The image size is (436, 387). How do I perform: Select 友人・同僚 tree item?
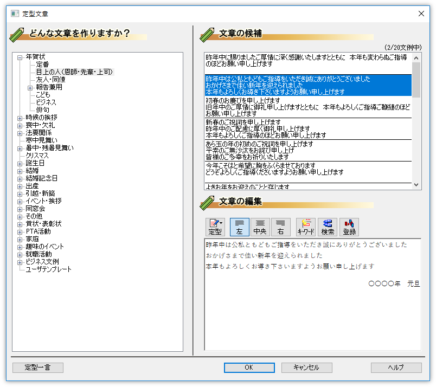point(50,80)
